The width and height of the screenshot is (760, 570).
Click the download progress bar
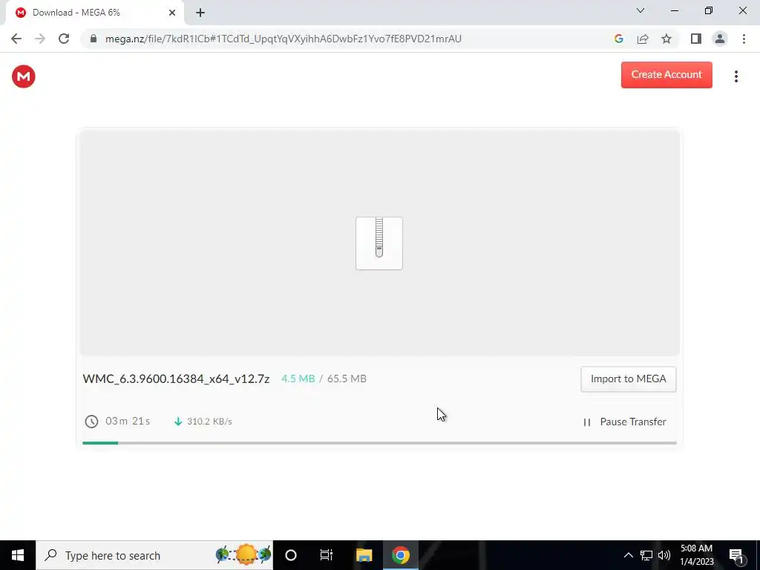click(379, 442)
